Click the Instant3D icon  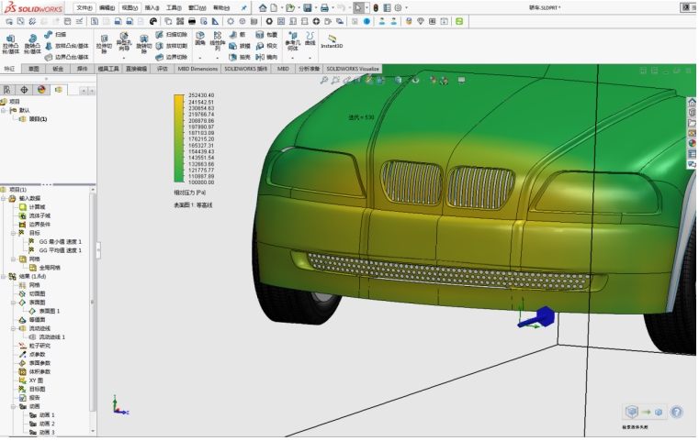331,39
